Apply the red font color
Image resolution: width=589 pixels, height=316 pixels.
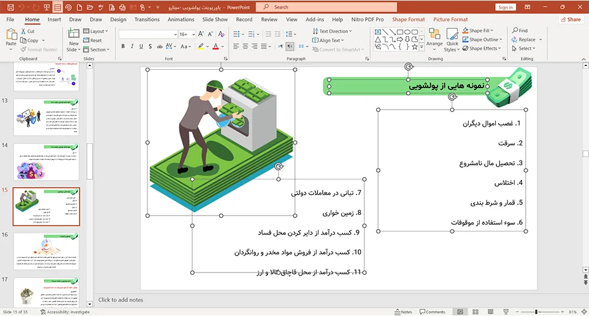pyautogui.click(x=215, y=47)
